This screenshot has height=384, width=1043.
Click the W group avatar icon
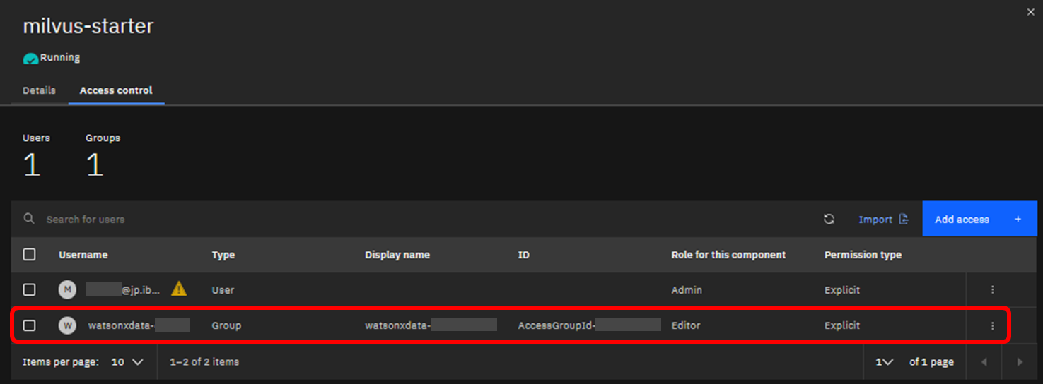coord(67,325)
